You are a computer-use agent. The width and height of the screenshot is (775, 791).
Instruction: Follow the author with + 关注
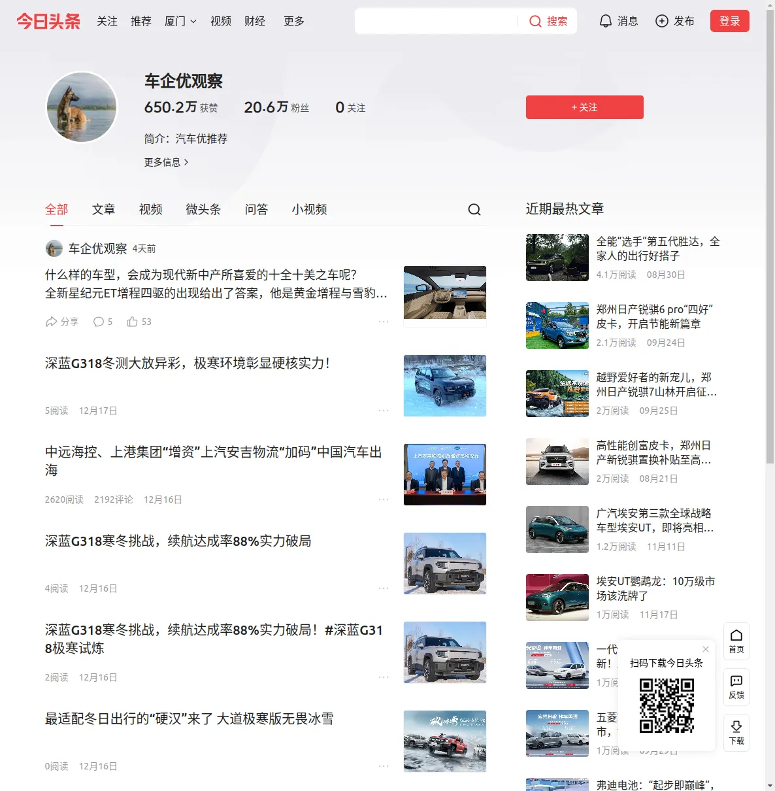coord(585,107)
